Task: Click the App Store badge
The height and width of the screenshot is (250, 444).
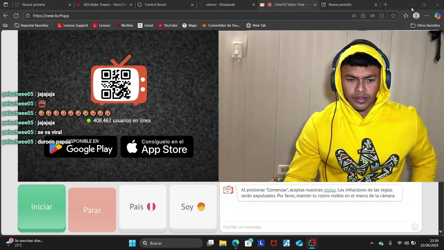Action: tap(157, 147)
